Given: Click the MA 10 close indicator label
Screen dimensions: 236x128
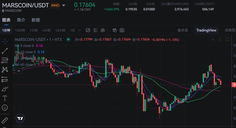Looking at the screenshot, I should coord(25,52).
